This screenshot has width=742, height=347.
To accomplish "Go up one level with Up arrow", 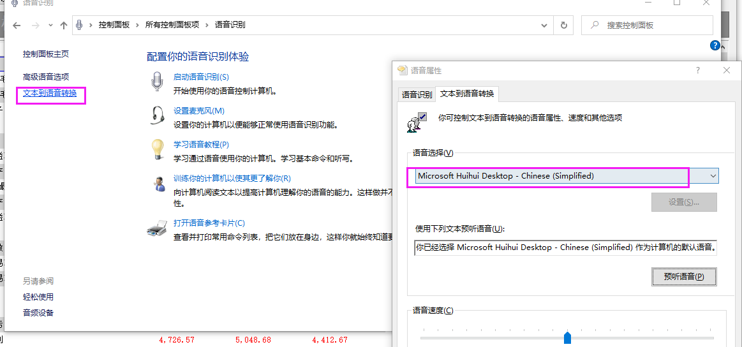I will [x=64, y=26].
